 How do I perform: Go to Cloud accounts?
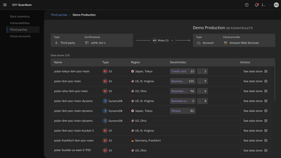pyautogui.click(x=20, y=36)
